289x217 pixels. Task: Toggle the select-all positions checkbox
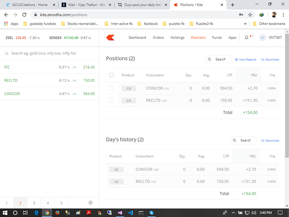112,75
